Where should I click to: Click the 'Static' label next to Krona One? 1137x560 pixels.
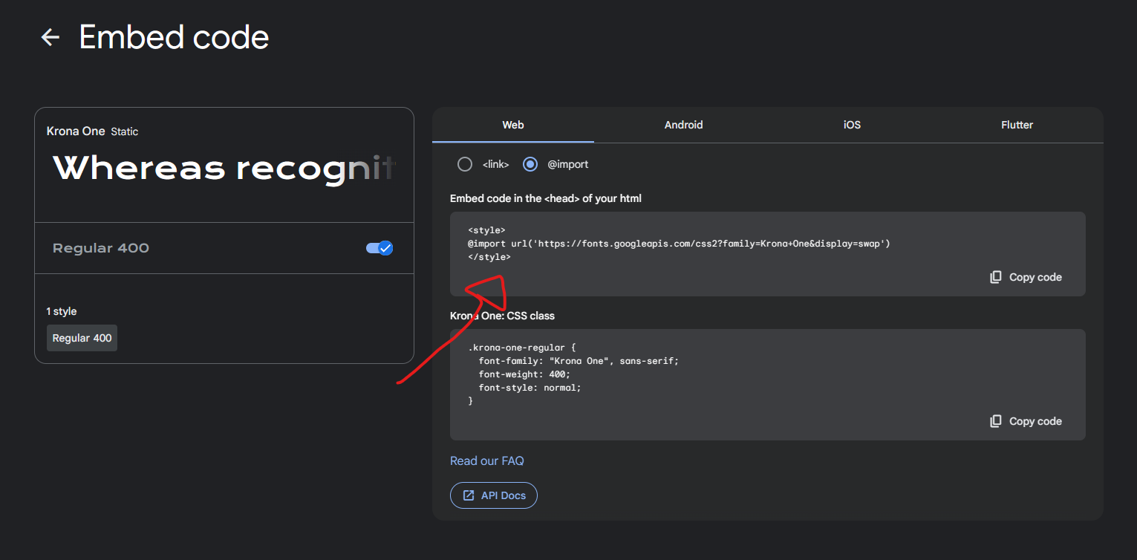tap(125, 131)
